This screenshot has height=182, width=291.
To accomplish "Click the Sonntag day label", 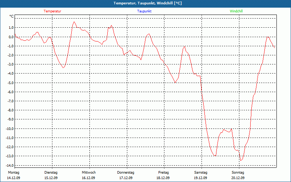I will (x=238, y=173).
